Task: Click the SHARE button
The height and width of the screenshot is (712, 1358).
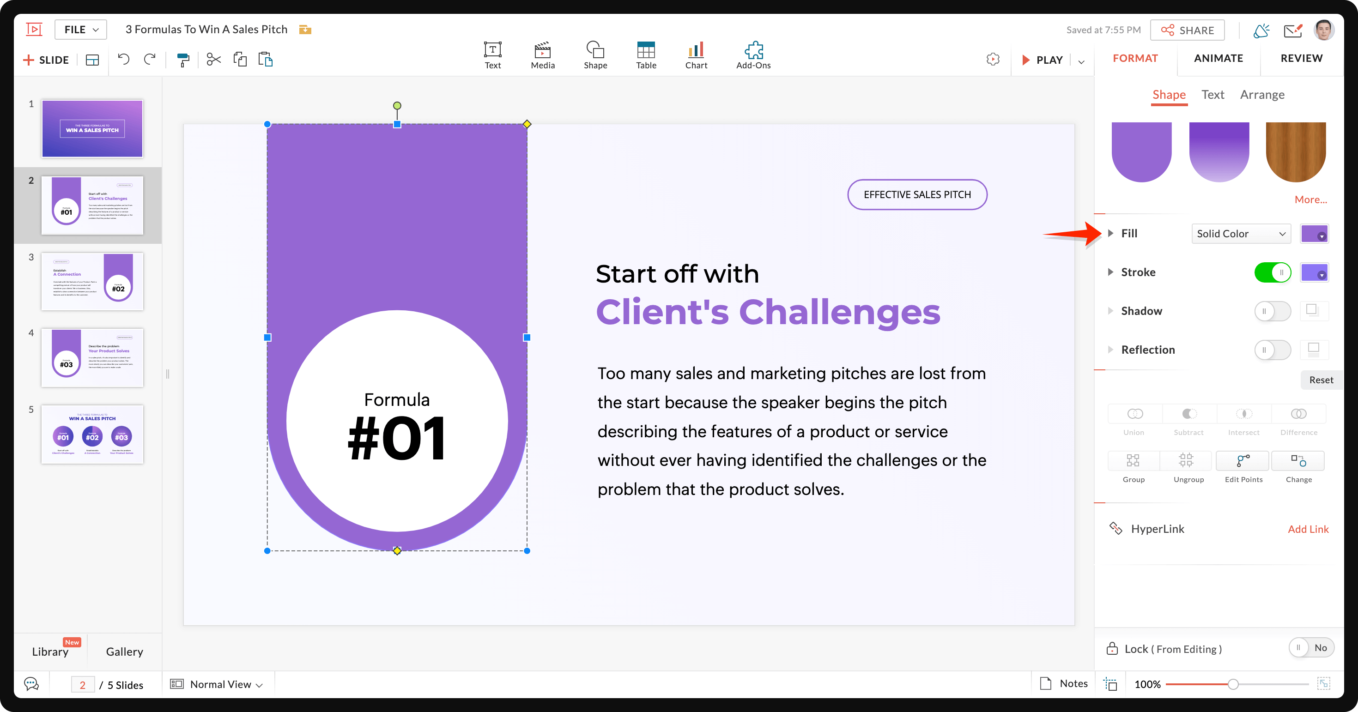Action: [x=1187, y=30]
